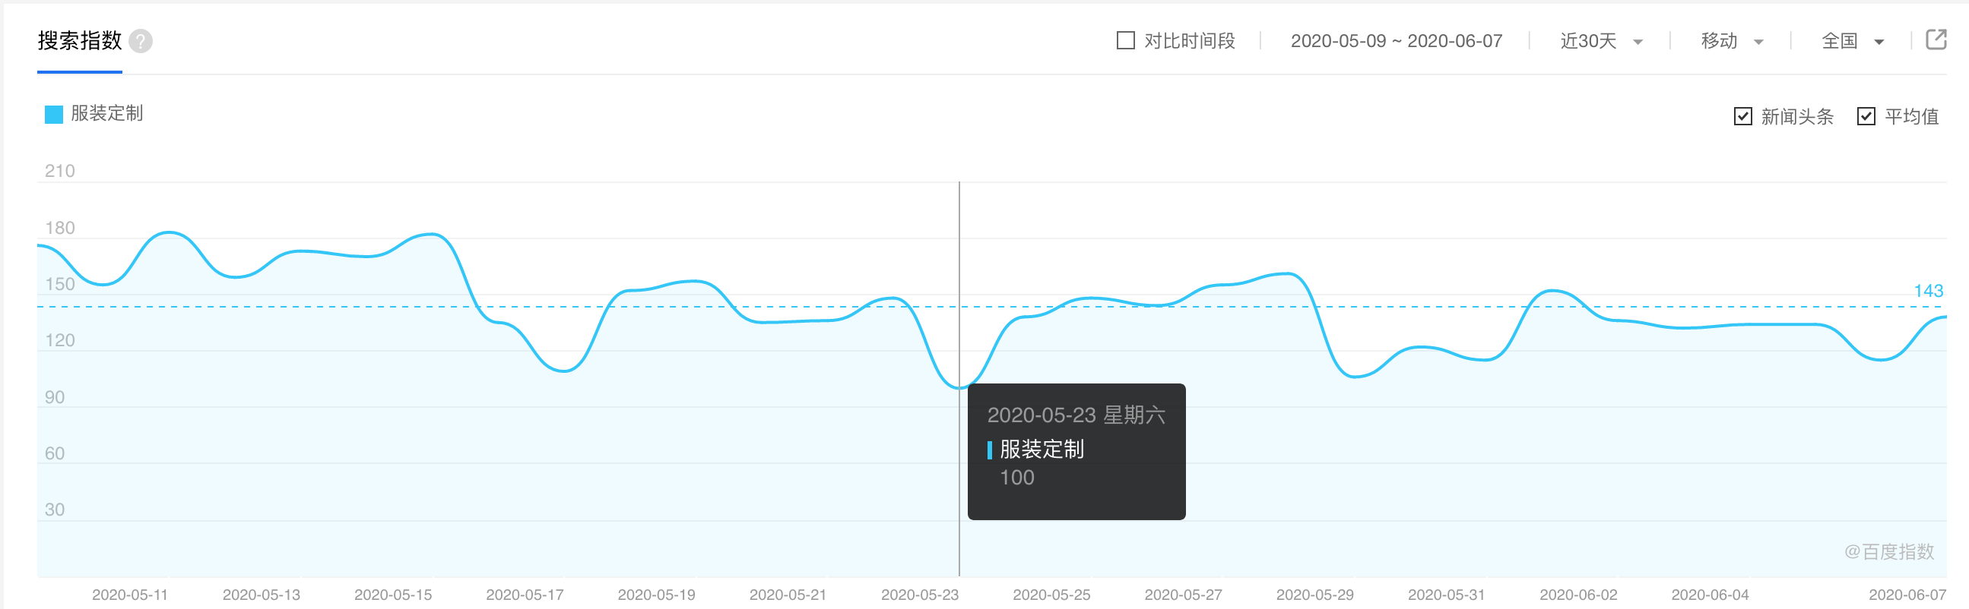This screenshot has height=609, width=1969.
Task: Open the 近30天 time range dropdown
Action: (1600, 41)
